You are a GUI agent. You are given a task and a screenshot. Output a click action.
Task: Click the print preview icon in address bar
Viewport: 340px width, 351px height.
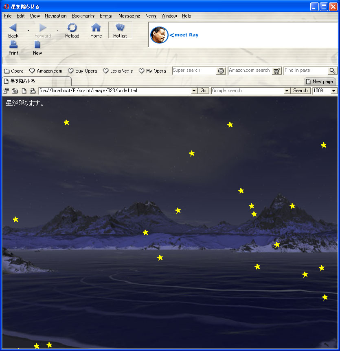[x=33, y=91]
